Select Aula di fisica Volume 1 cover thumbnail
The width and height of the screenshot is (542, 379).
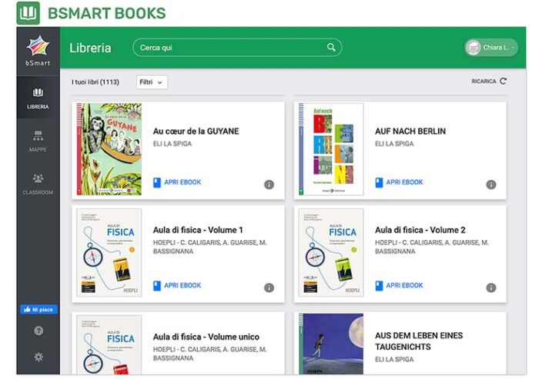(x=109, y=253)
